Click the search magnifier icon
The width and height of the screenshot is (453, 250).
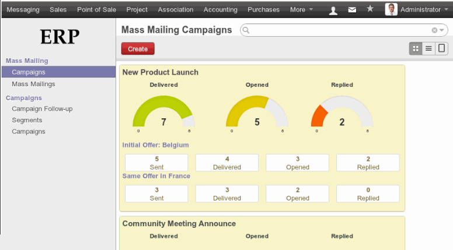246,30
